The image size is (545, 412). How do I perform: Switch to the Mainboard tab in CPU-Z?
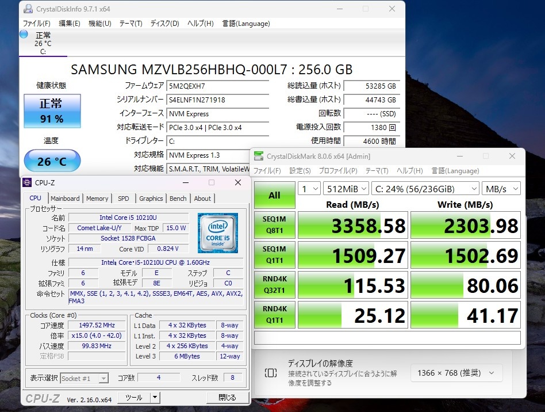65,199
